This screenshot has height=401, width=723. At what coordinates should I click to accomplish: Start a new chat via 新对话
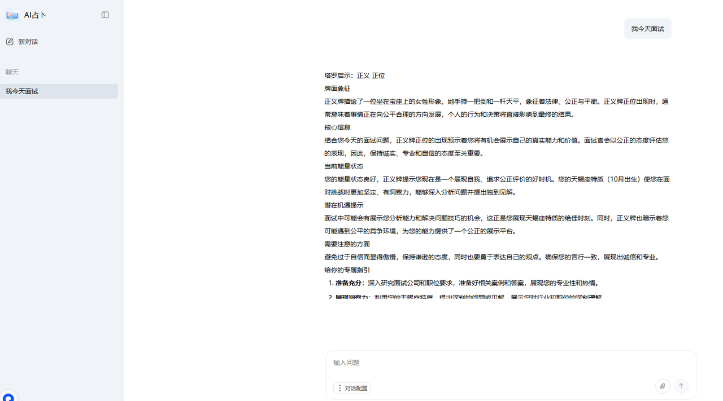[x=22, y=42]
